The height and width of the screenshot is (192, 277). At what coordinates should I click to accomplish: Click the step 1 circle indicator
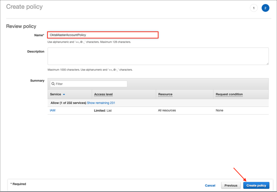(254, 8)
